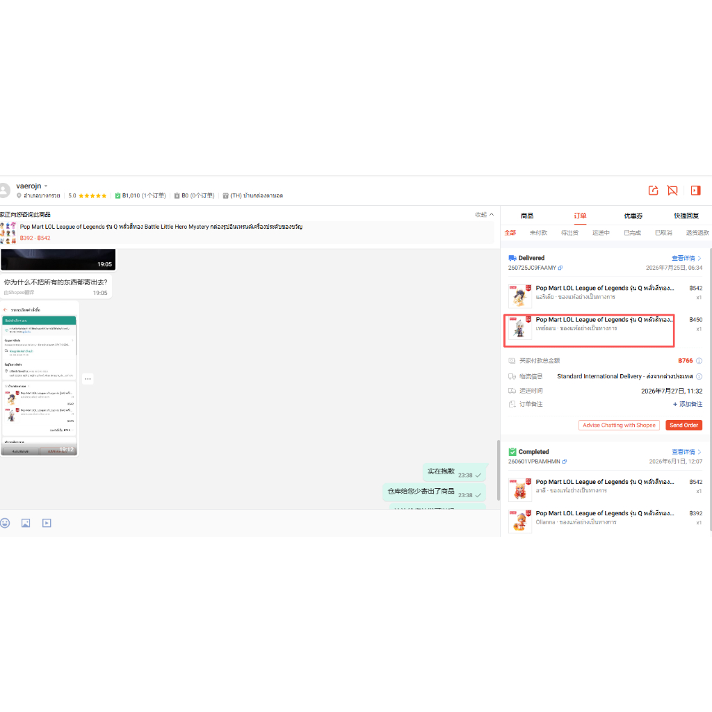Open the video message thumbnail at 19:05
Image resolution: width=712 pixels, height=712 pixels.
click(x=58, y=259)
